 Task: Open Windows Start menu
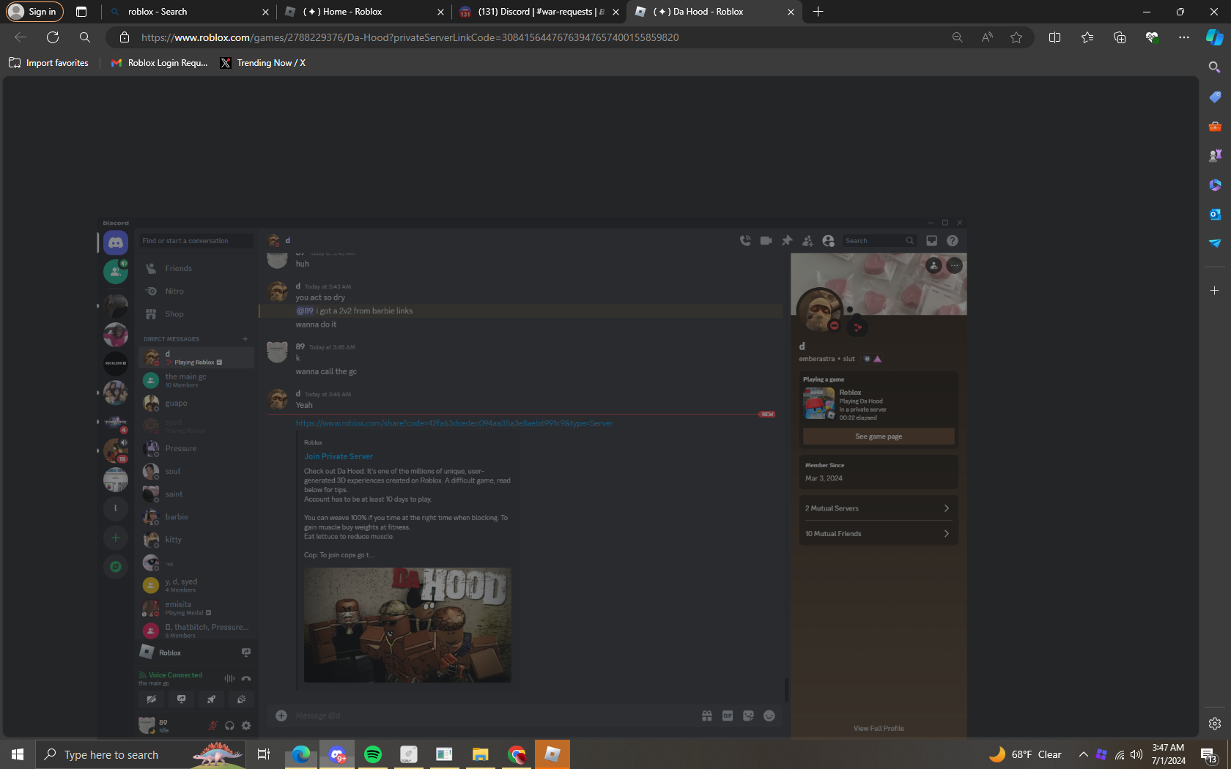[x=18, y=754]
